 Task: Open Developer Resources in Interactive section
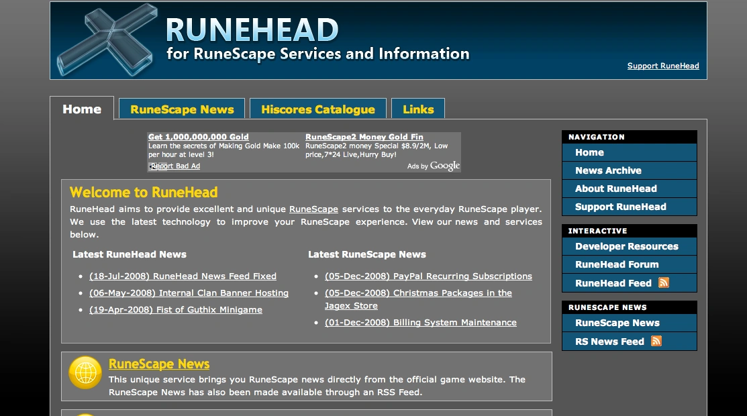pyautogui.click(x=626, y=246)
